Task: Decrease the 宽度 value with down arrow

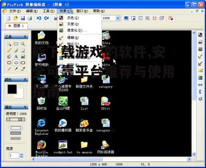Action: 21,156
